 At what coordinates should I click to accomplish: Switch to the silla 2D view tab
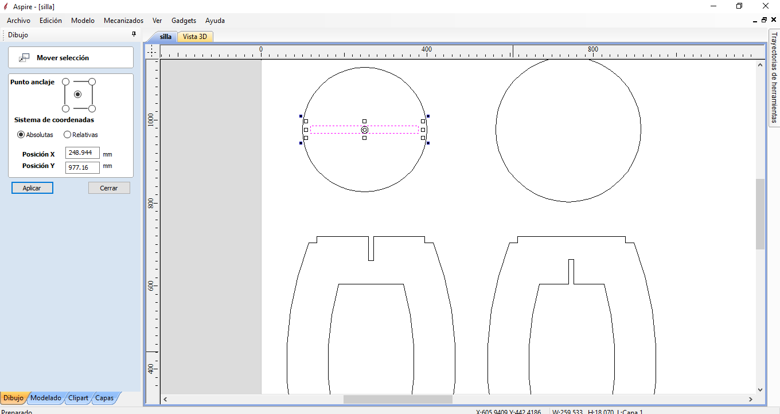pyautogui.click(x=166, y=37)
